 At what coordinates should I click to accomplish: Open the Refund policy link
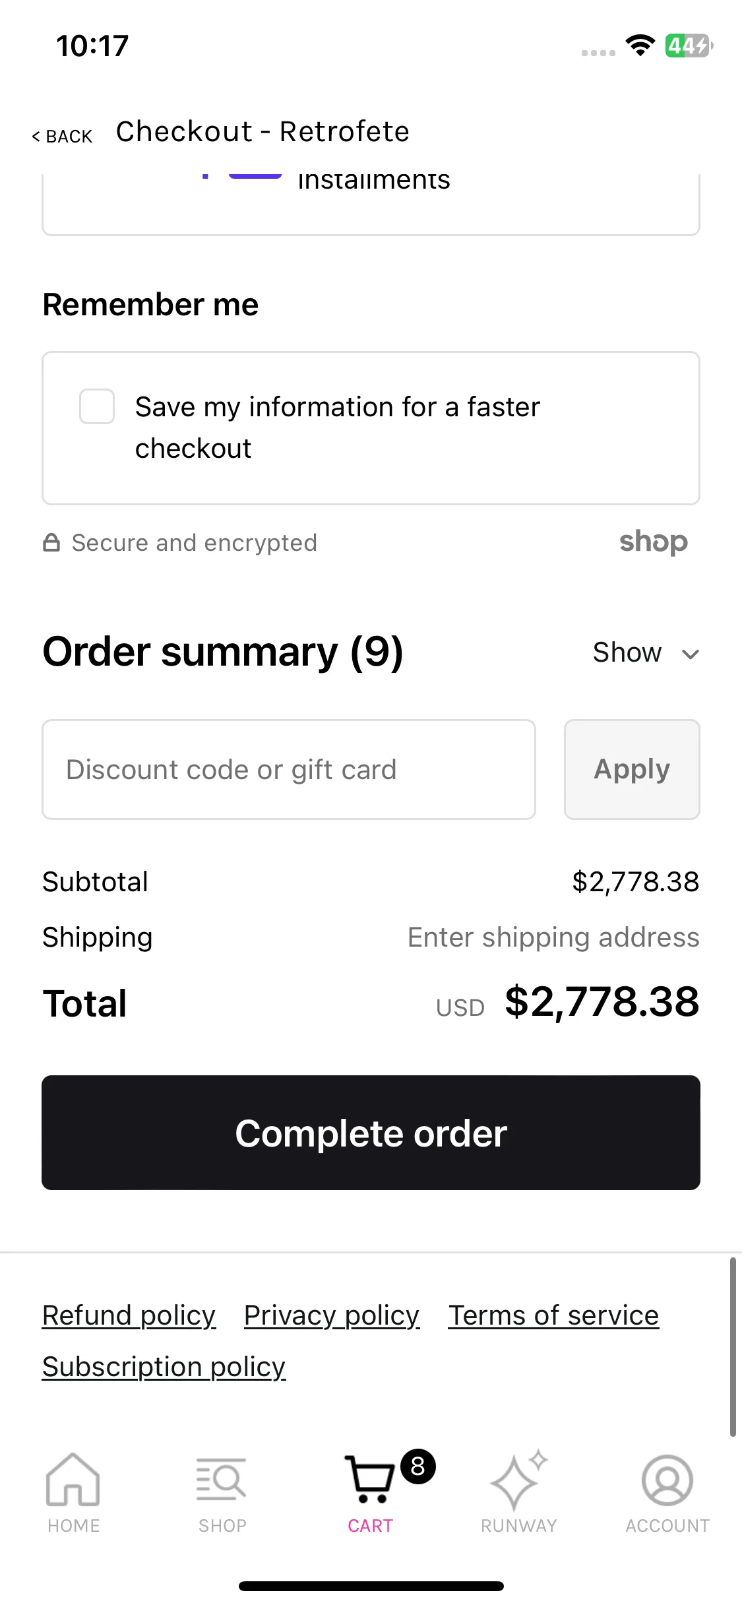(129, 1315)
